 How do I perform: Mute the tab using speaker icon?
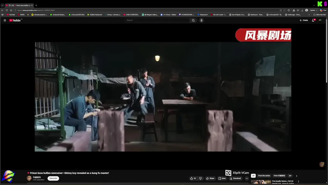pyautogui.click(x=9, y=5)
